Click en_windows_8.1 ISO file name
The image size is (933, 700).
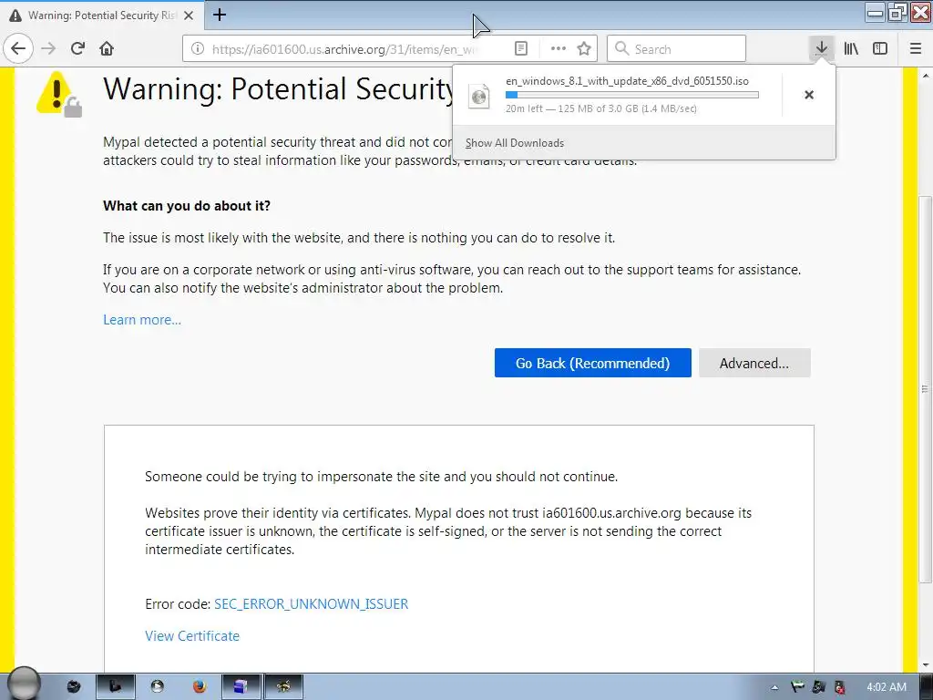click(627, 81)
